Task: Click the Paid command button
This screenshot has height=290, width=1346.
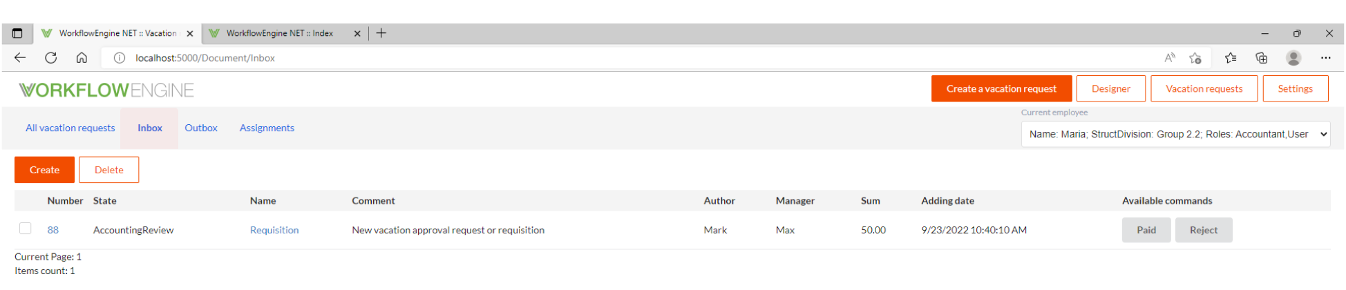Action: coord(1146,230)
